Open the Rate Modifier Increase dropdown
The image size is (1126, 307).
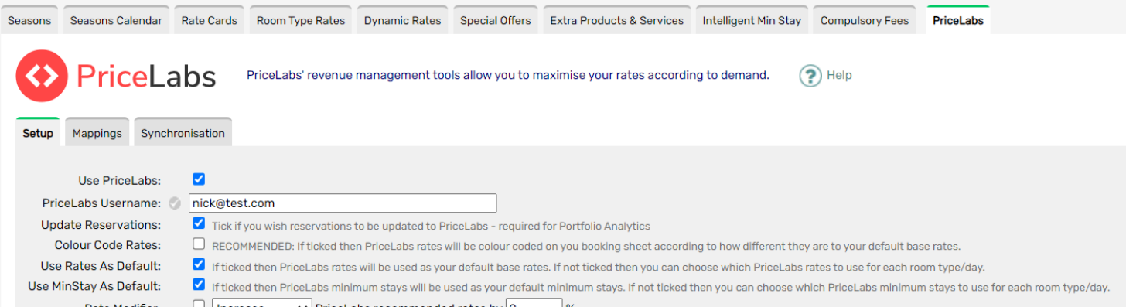pyautogui.click(x=261, y=303)
